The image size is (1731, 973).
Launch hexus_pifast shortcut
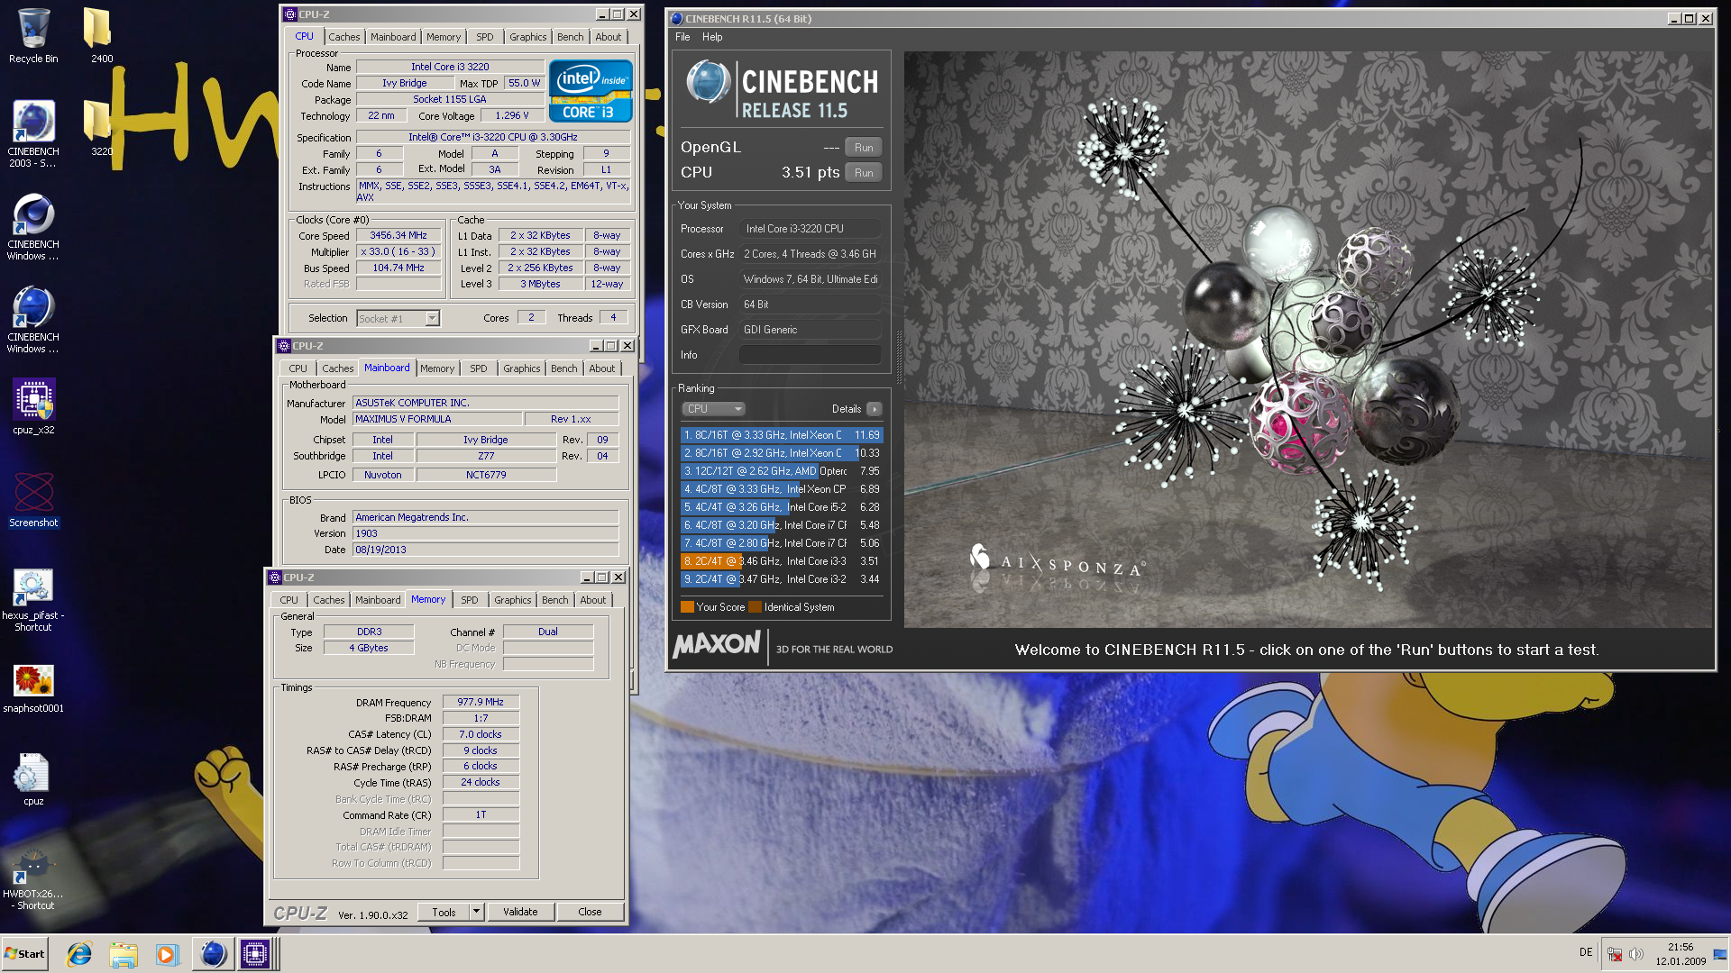[33, 599]
